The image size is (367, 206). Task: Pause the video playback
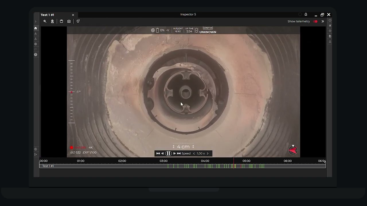(168, 153)
